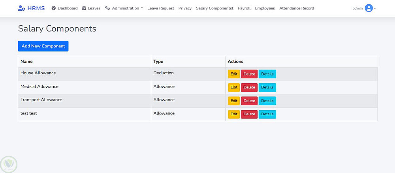Delete the Medical Allowance component
395x173 pixels.
(249, 87)
